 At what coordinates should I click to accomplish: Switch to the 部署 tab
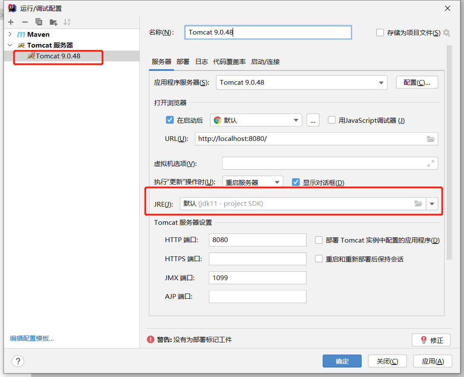coord(183,62)
